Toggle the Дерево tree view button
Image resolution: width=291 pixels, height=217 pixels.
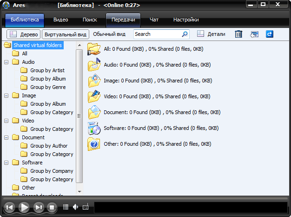pos(23,34)
